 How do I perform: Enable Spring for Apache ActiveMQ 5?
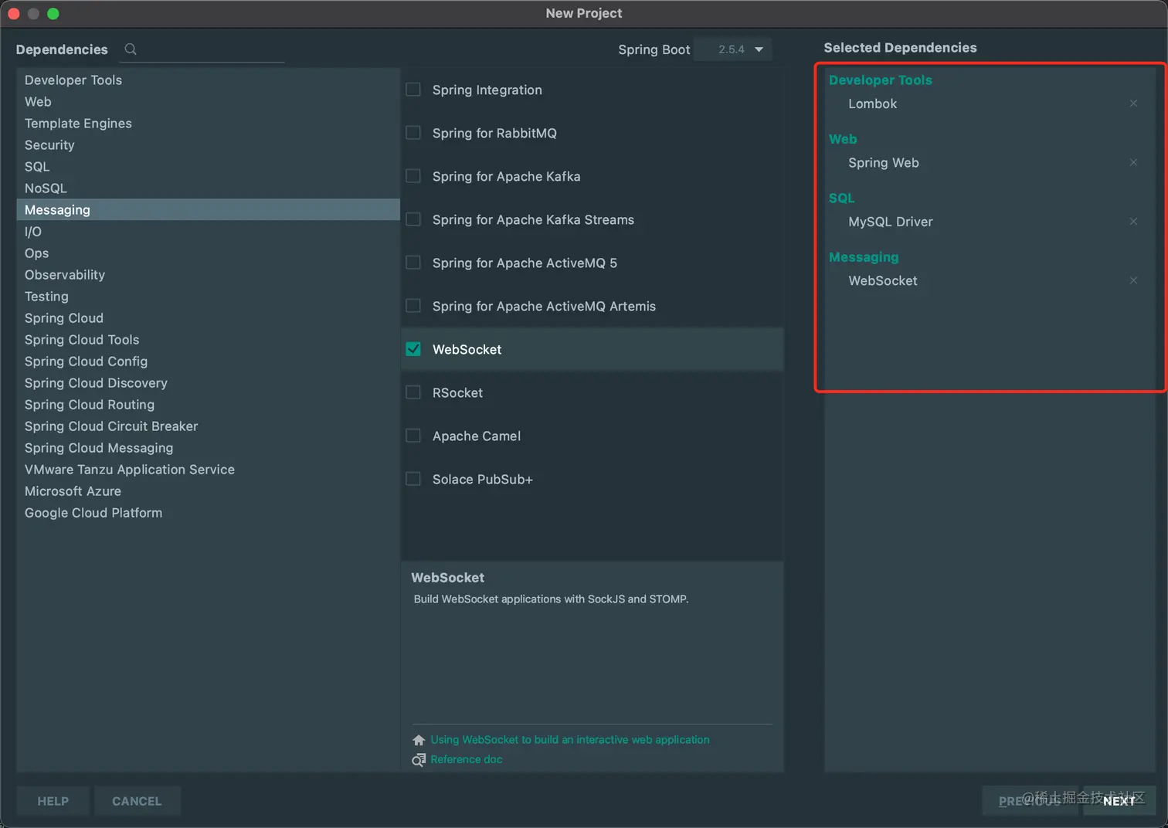point(413,263)
